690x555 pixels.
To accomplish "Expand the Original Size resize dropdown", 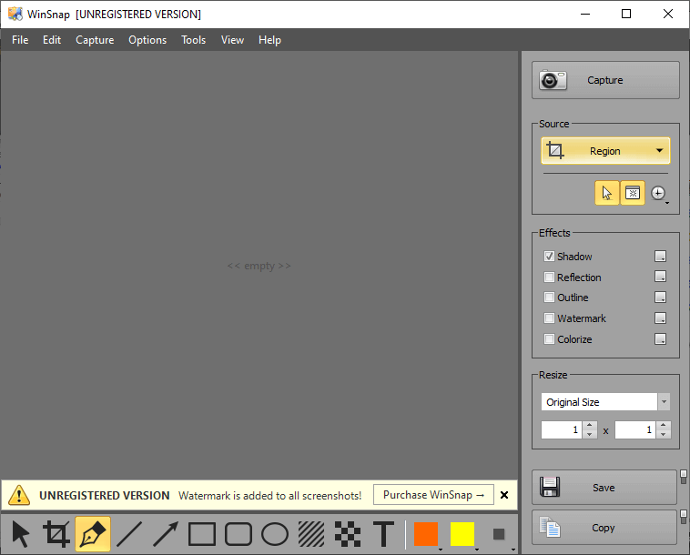I will [x=664, y=402].
